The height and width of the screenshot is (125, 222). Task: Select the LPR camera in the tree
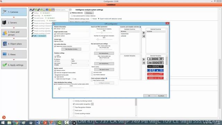pos(39,36)
